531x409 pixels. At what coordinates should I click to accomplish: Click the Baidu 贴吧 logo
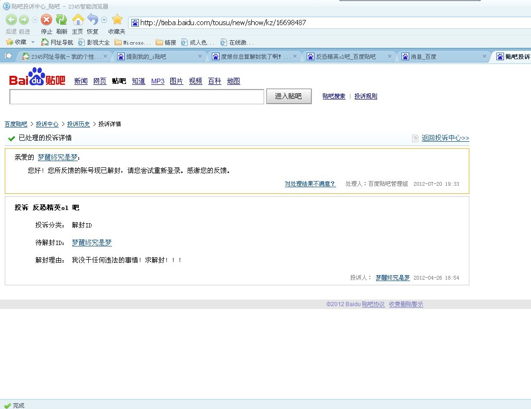pos(37,76)
